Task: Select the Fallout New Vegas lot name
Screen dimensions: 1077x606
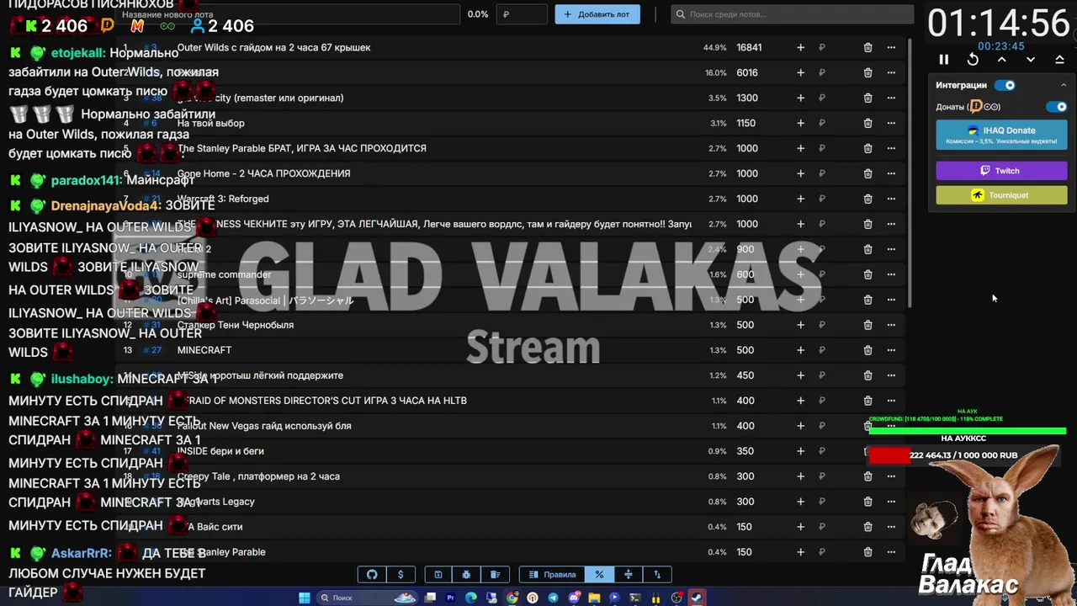Action: click(x=264, y=426)
